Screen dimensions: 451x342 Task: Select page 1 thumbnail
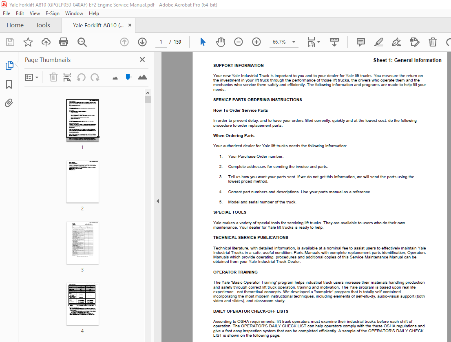tap(82, 120)
